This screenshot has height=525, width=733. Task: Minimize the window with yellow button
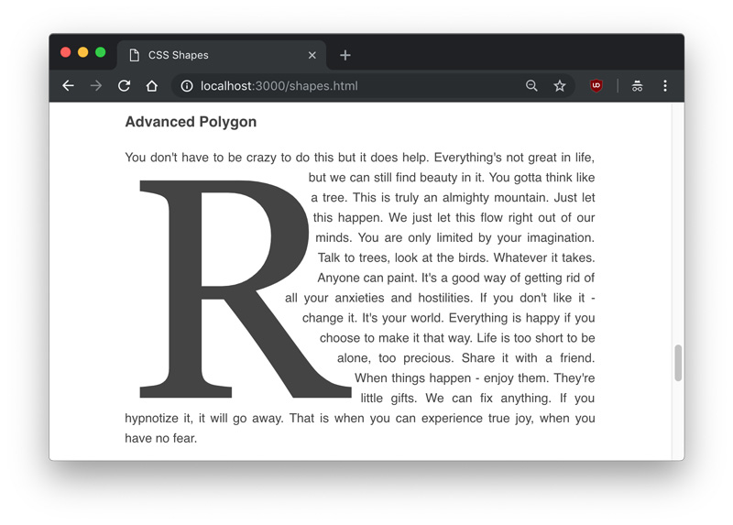82,52
